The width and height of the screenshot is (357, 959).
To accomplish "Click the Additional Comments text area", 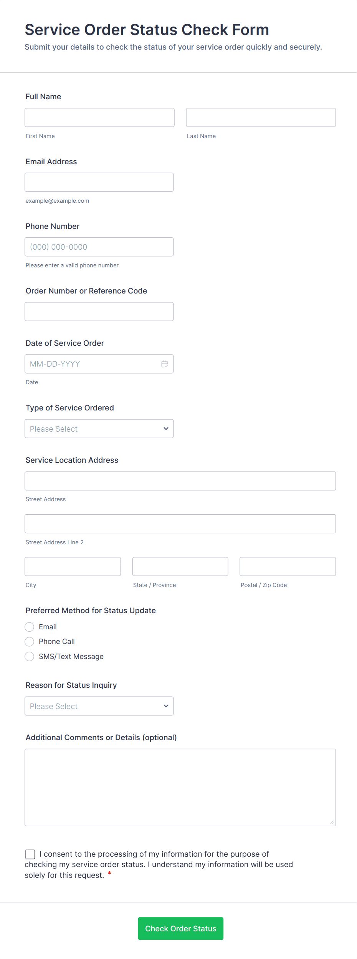I will pyautogui.click(x=180, y=787).
